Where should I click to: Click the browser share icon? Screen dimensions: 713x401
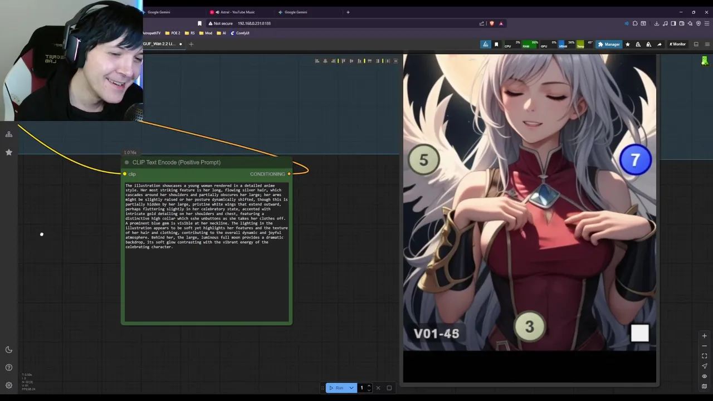482,23
